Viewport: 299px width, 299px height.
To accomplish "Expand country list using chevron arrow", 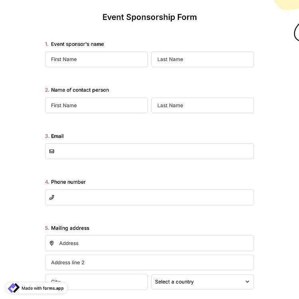I will coord(247,281).
